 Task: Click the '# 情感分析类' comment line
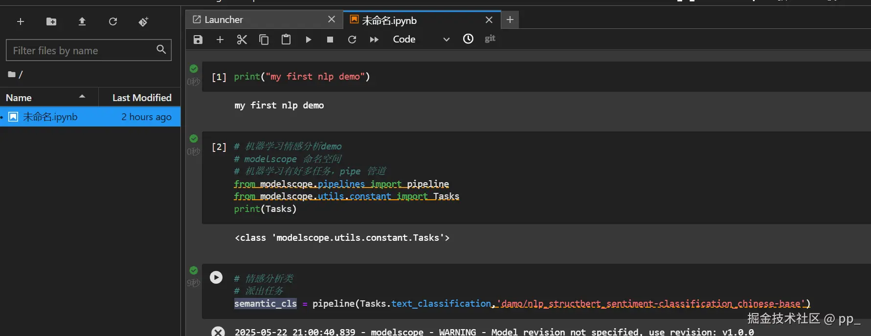[264, 278]
